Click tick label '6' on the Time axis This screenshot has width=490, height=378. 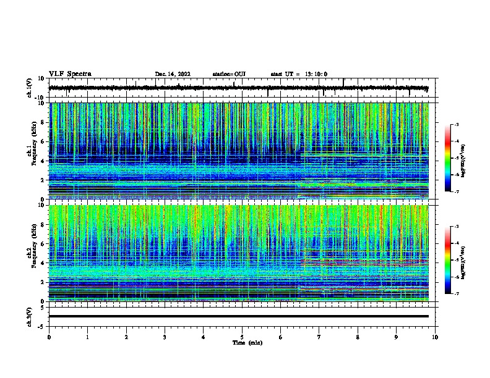click(x=280, y=337)
